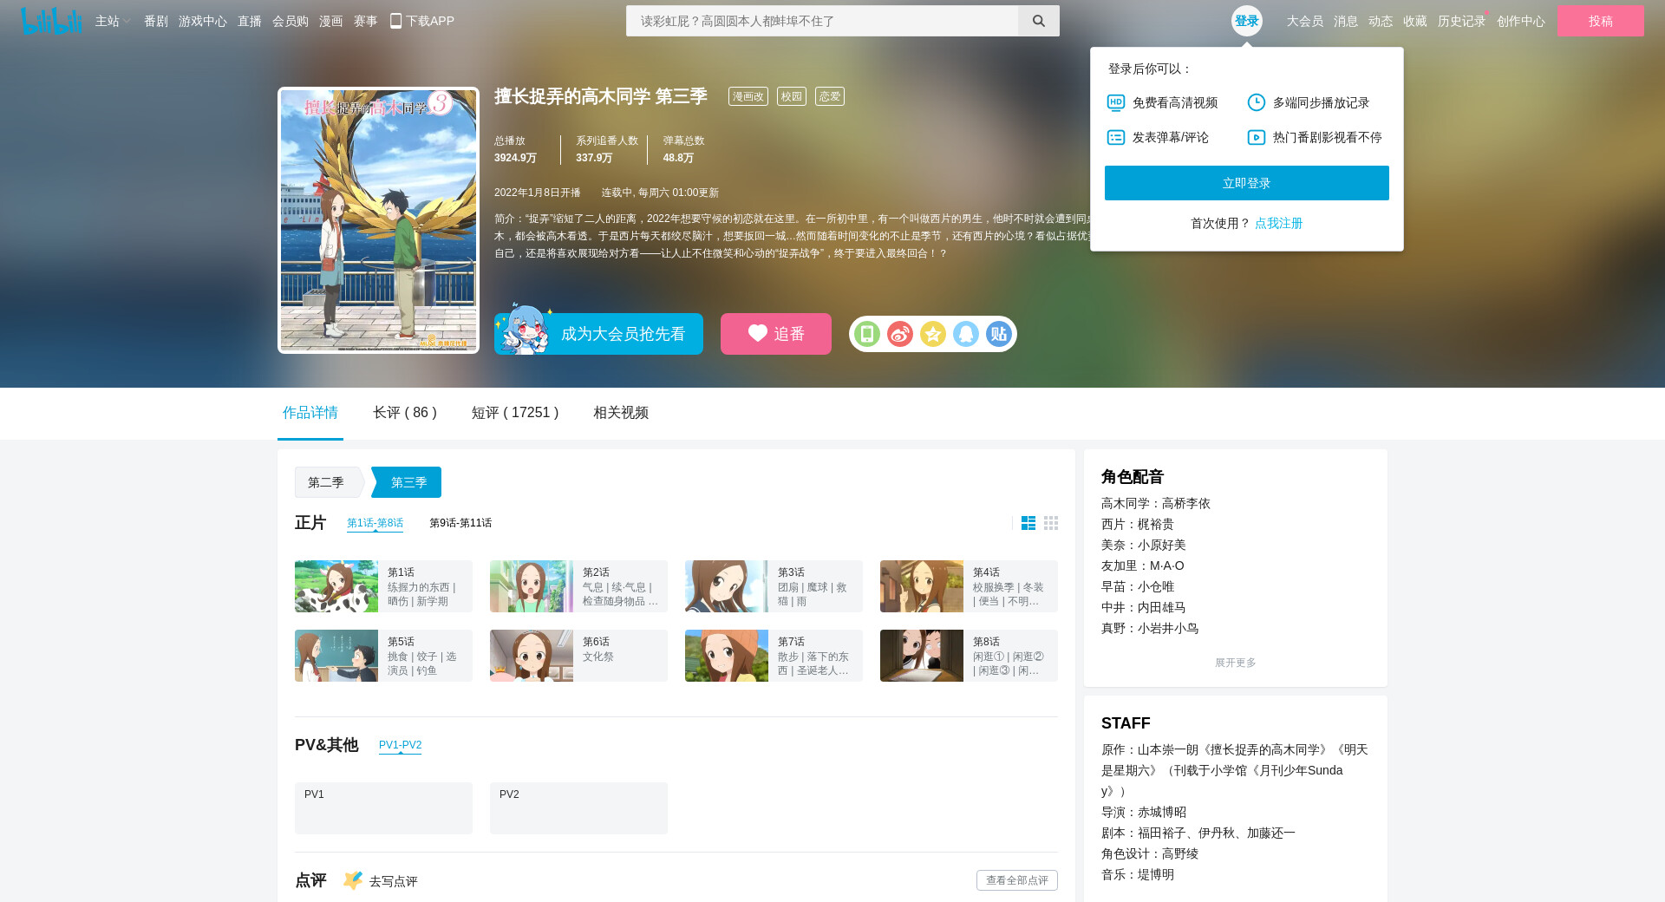Click the 点我注册 link
The width and height of the screenshot is (1665, 902).
click(x=1278, y=223)
